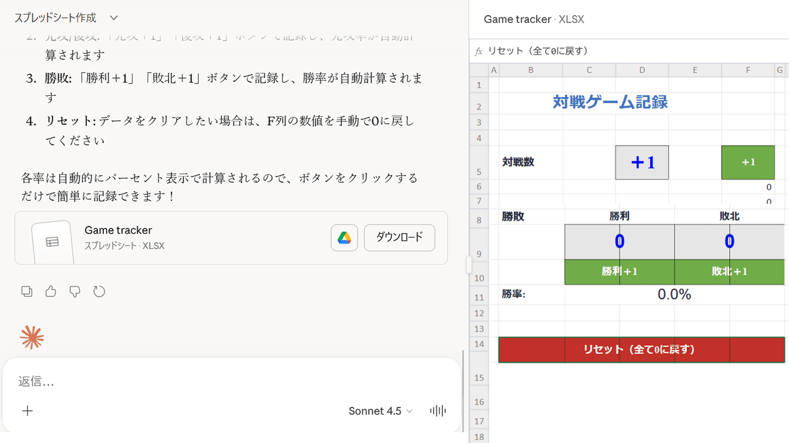Retry generating the response
Viewport: 789px width, 443px height.
pyautogui.click(x=99, y=291)
